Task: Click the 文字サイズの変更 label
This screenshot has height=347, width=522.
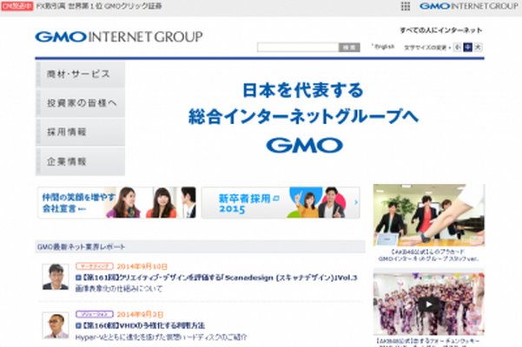Action: (425, 48)
